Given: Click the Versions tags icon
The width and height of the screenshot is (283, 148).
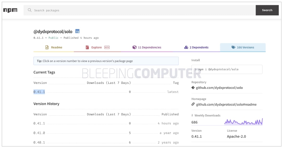Looking at the screenshot, I should pyautogui.click(x=233, y=47).
